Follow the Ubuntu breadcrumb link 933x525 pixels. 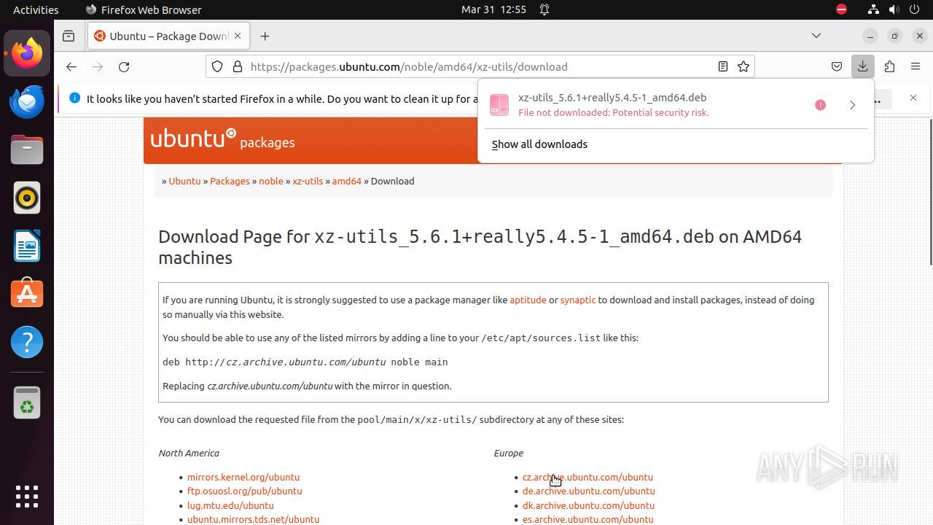click(184, 181)
